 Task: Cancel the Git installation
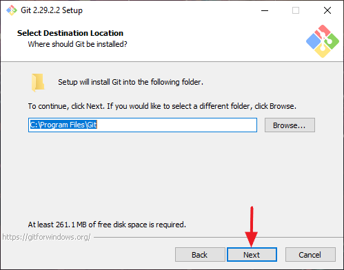(x=310, y=255)
